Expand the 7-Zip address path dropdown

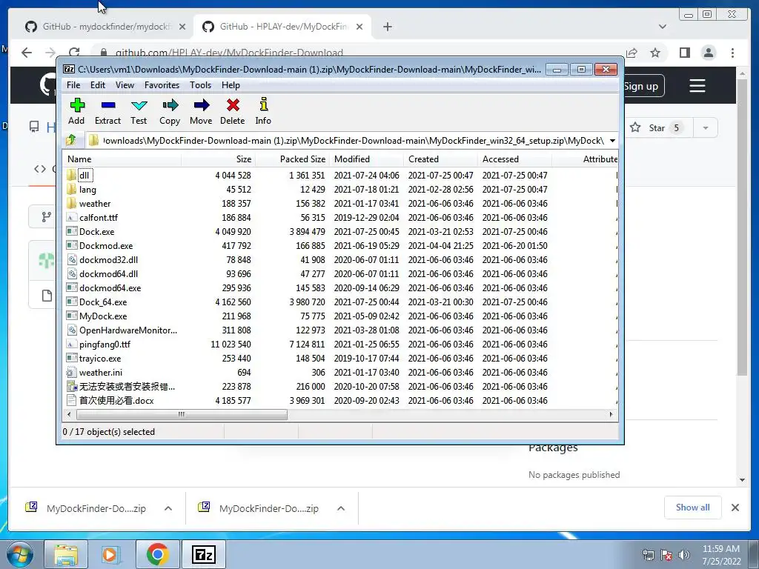pyautogui.click(x=612, y=141)
